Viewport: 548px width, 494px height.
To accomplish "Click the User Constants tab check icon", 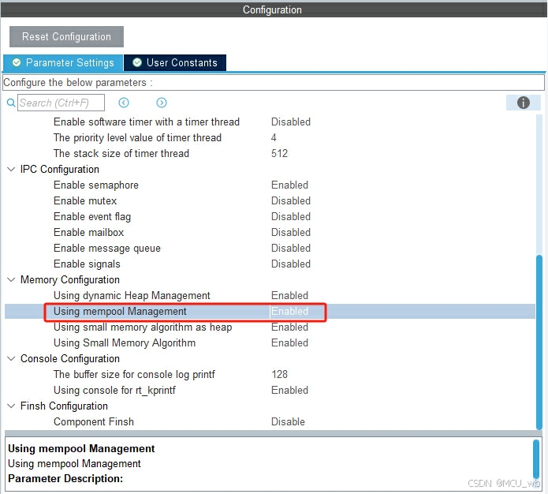I will pyautogui.click(x=137, y=62).
